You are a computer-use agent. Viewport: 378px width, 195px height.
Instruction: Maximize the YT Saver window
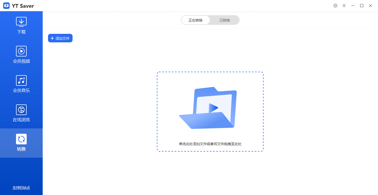[362, 6]
